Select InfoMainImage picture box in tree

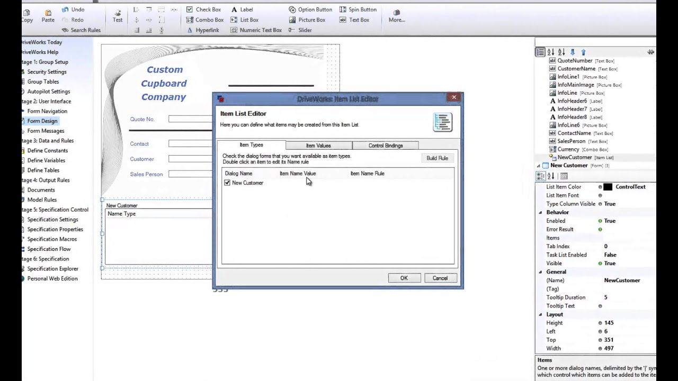576,85
